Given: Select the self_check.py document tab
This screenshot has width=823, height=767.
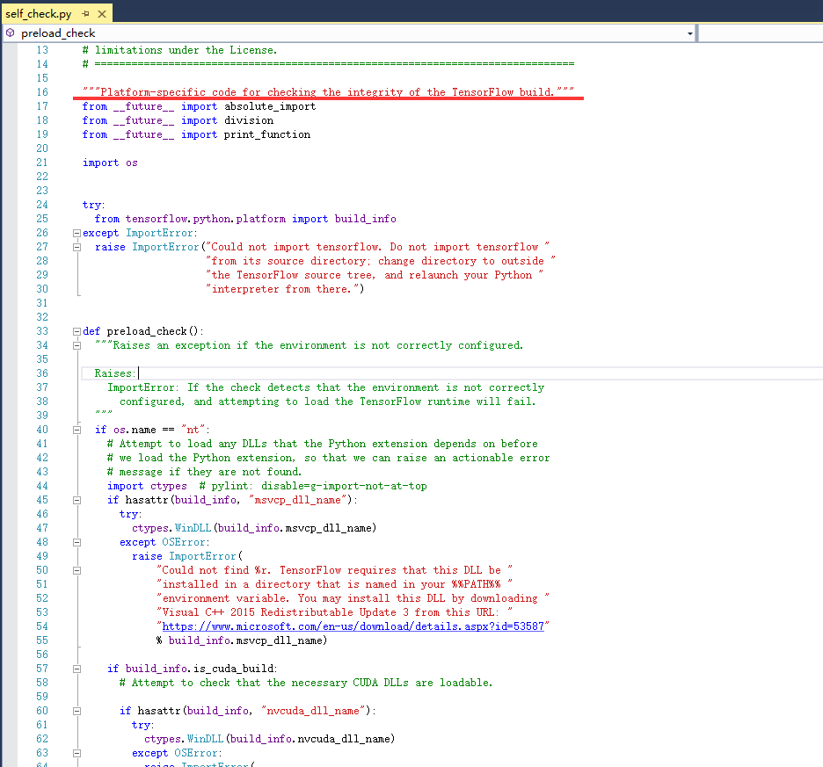Looking at the screenshot, I should pyautogui.click(x=38, y=15).
